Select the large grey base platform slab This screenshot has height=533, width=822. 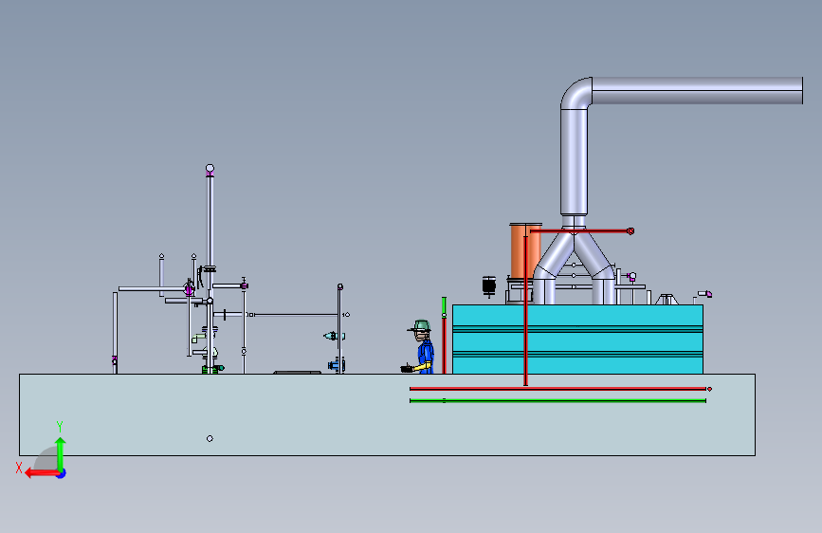(388, 414)
